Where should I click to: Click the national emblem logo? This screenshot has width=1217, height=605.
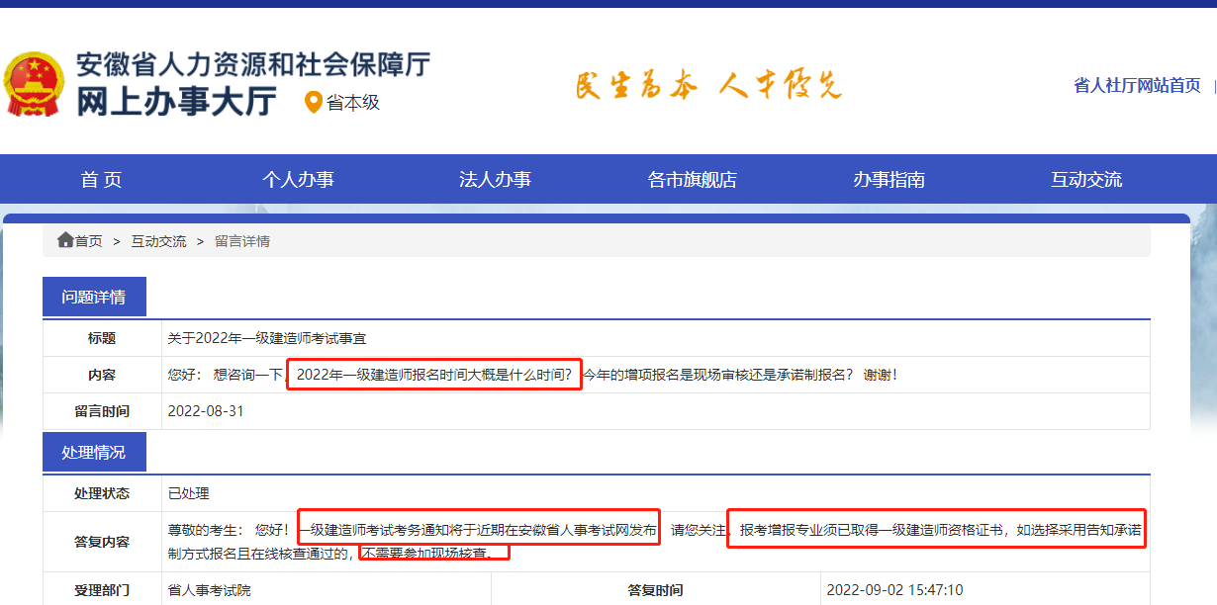(33, 85)
